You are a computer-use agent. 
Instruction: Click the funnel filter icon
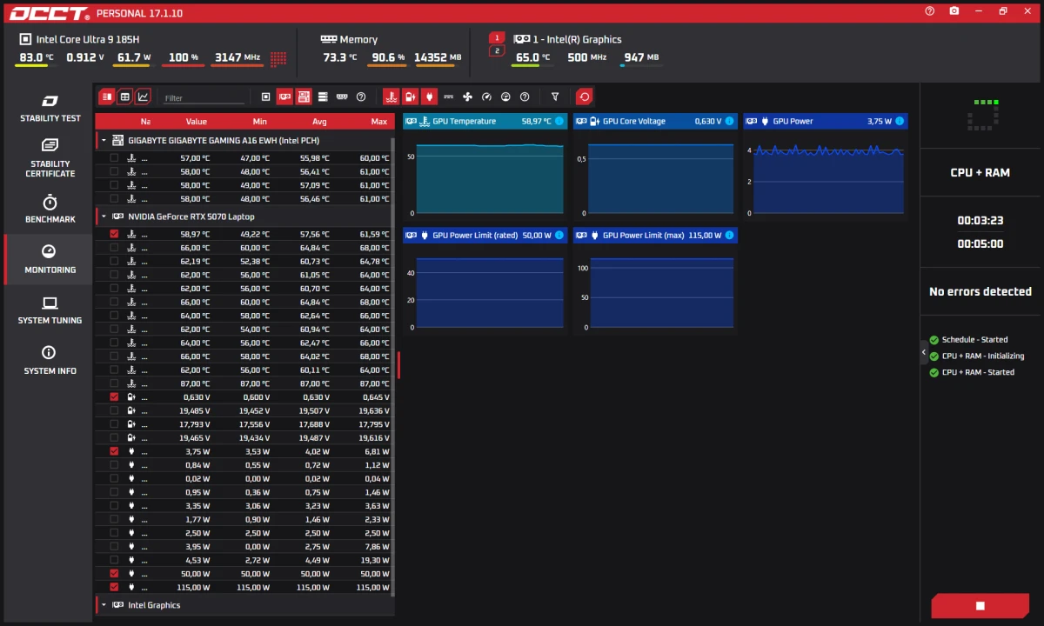[555, 97]
